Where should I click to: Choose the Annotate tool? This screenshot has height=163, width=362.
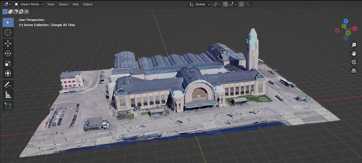tap(8, 85)
